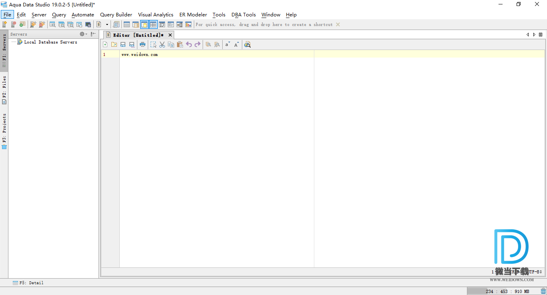Image resolution: width=547 pixels, height=295 pixels.
Task: Click the Copy icon in editor toolbar
Action: coord(171,44)
